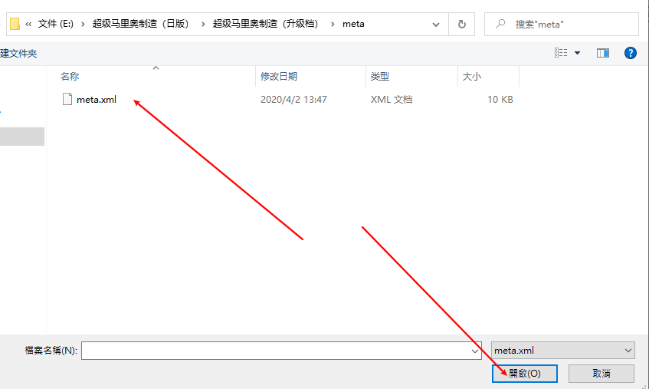The height and width of the screenshot is (389, 649).
Task: Sort by 名称 column header
Action: [x=70, y=76]
